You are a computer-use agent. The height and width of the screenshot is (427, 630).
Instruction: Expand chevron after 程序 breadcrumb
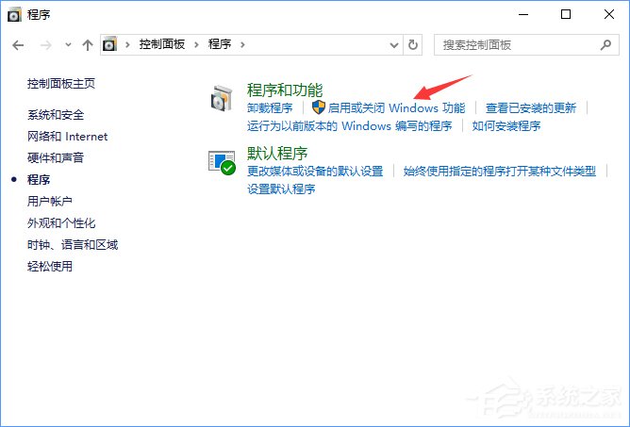242,44
